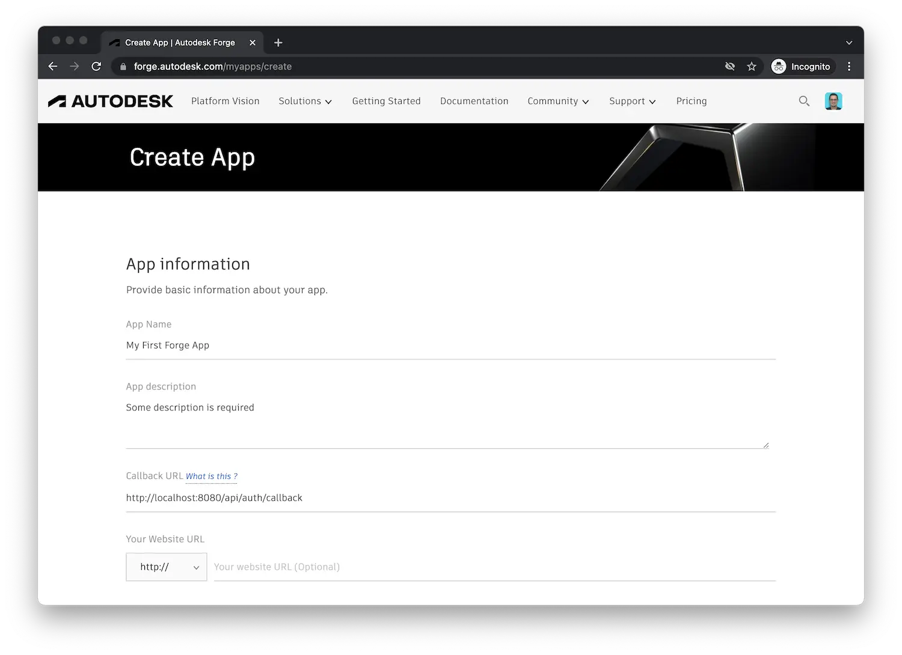Expand the Support dropdown menu
The image size is (902, 655).
[632, 101]
